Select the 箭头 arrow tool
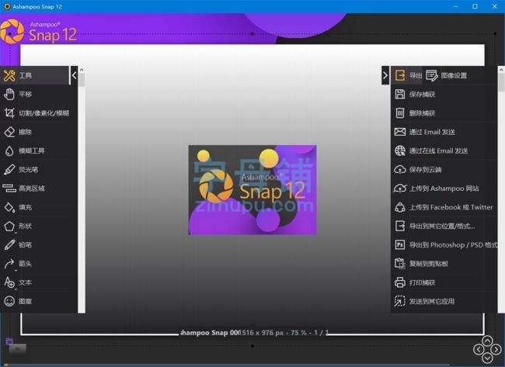 click(x=35, y=264)
